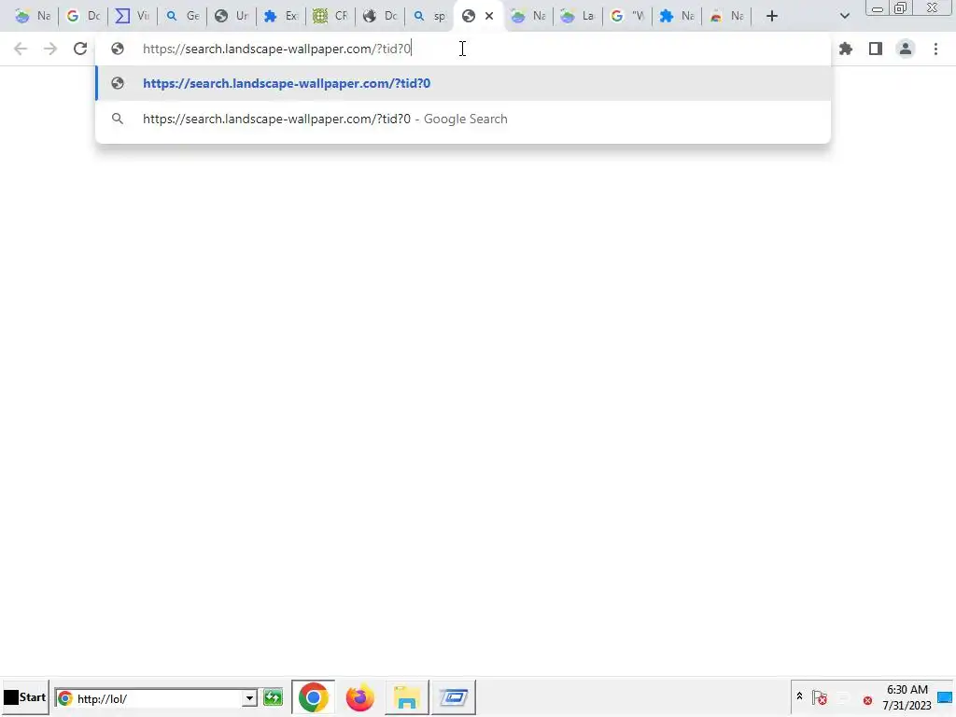Open the profile avatar menu

[x=906, y=49]
